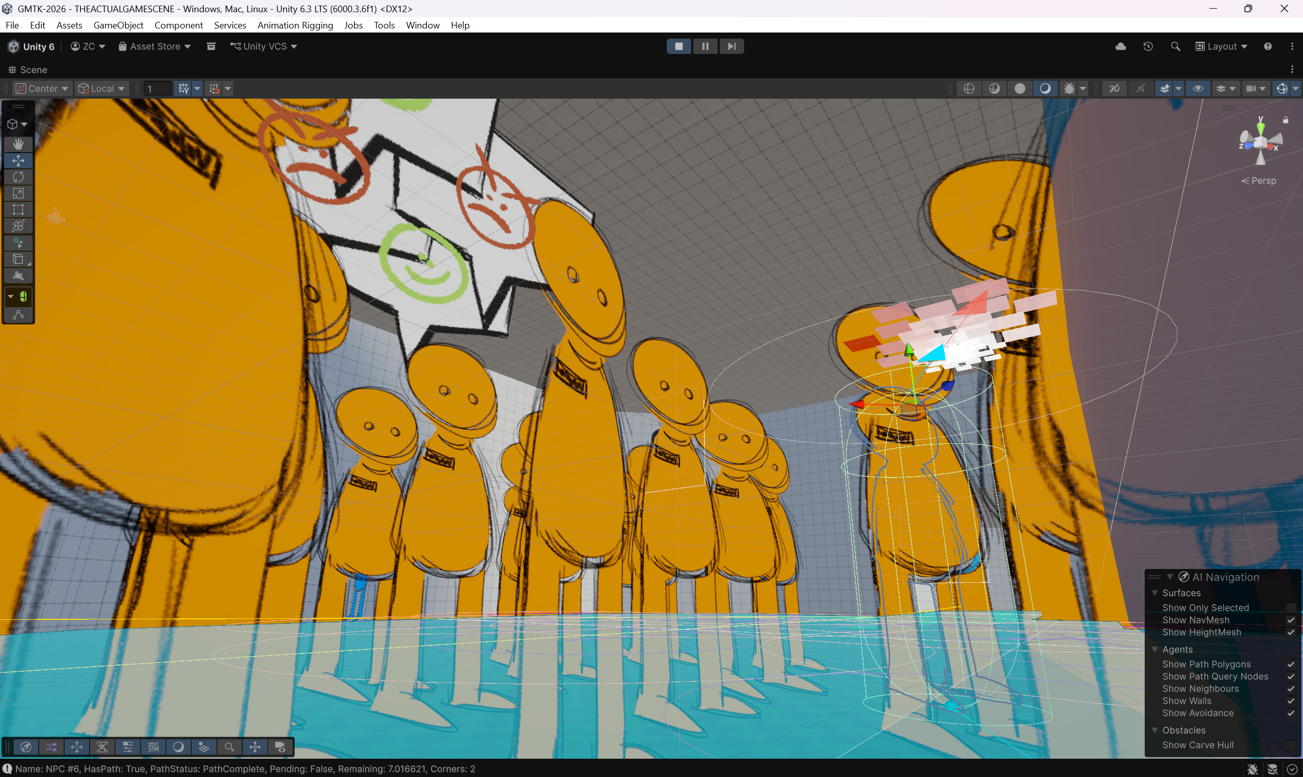
Task: Open the GameObject menu
Action: point(119,25)
